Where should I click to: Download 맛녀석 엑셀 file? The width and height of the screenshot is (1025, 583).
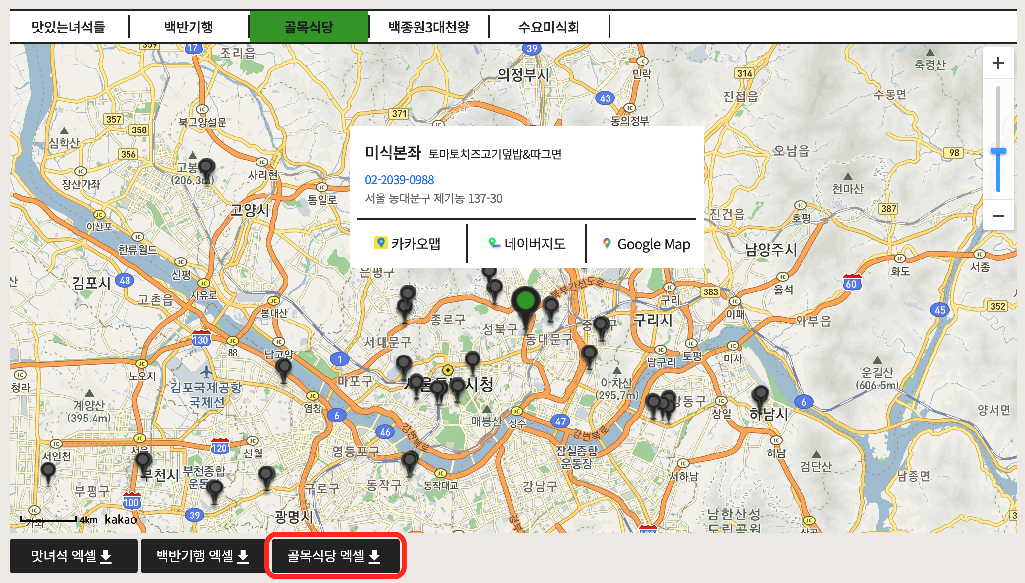pyautogui.click(x=73, y=556)
